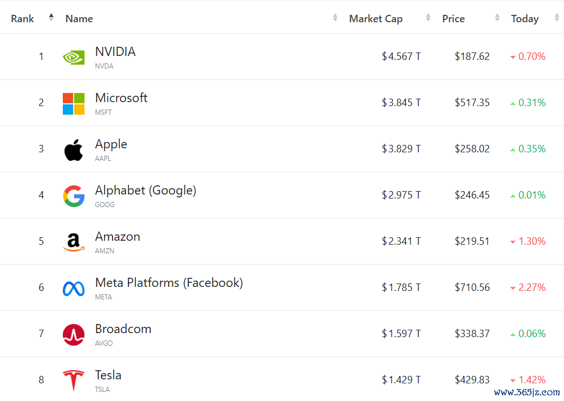Image resolution: width=564 pixels, height=401 pixels.
Task: Sort by Name column arrows
Action: click(335, 18)
